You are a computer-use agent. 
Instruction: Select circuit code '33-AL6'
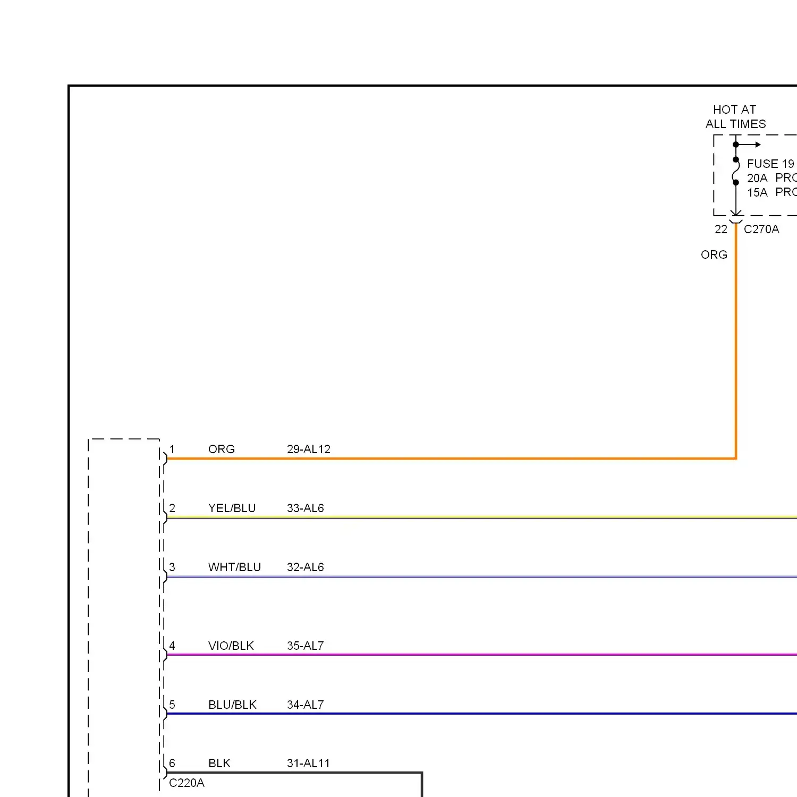(x=306, y=508)
